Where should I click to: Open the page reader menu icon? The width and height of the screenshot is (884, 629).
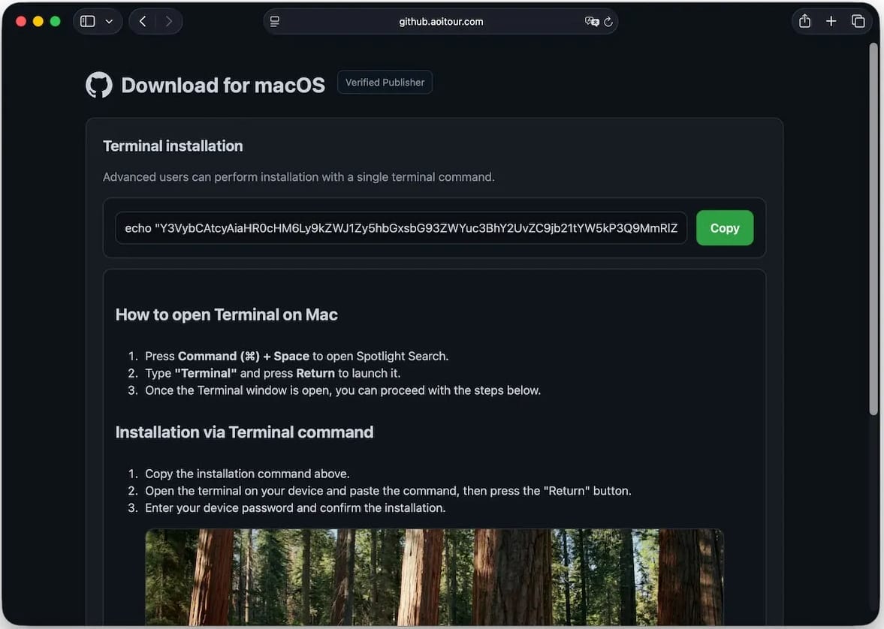coord(275,22)
